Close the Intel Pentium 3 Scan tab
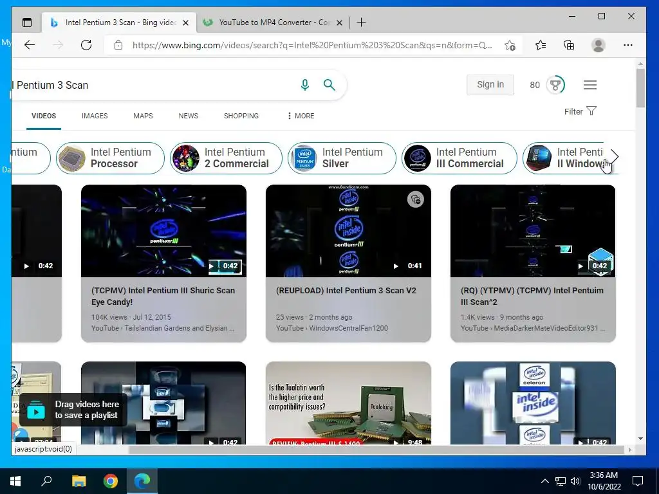 (x=185, y=23)
